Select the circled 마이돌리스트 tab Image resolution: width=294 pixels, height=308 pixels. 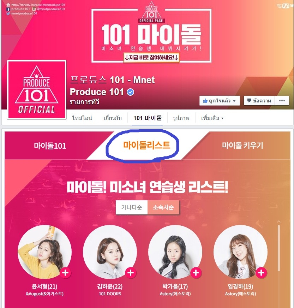tap(146, 146)
